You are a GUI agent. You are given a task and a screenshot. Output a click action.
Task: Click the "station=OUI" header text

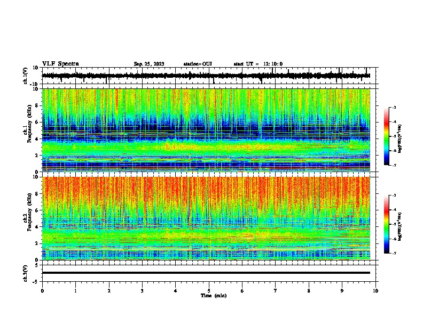click(198, 64)
